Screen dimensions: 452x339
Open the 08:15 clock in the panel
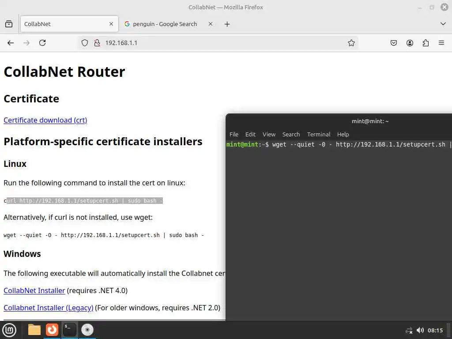[x=435, y=330]
